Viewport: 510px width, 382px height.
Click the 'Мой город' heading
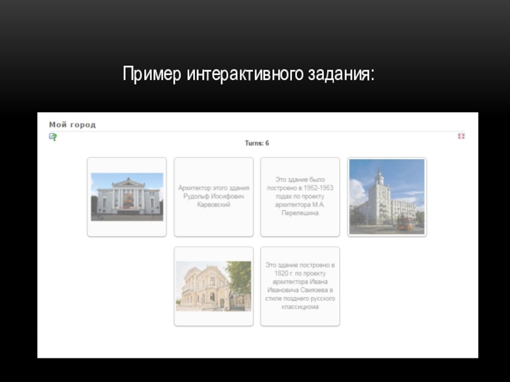pos(72,125)
